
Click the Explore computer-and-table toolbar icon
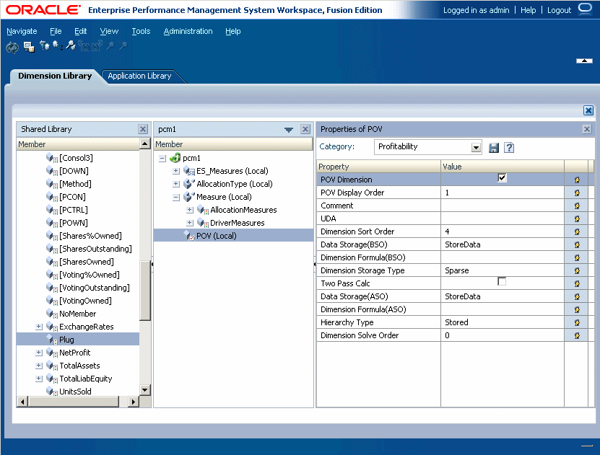[x=29, y=47]
